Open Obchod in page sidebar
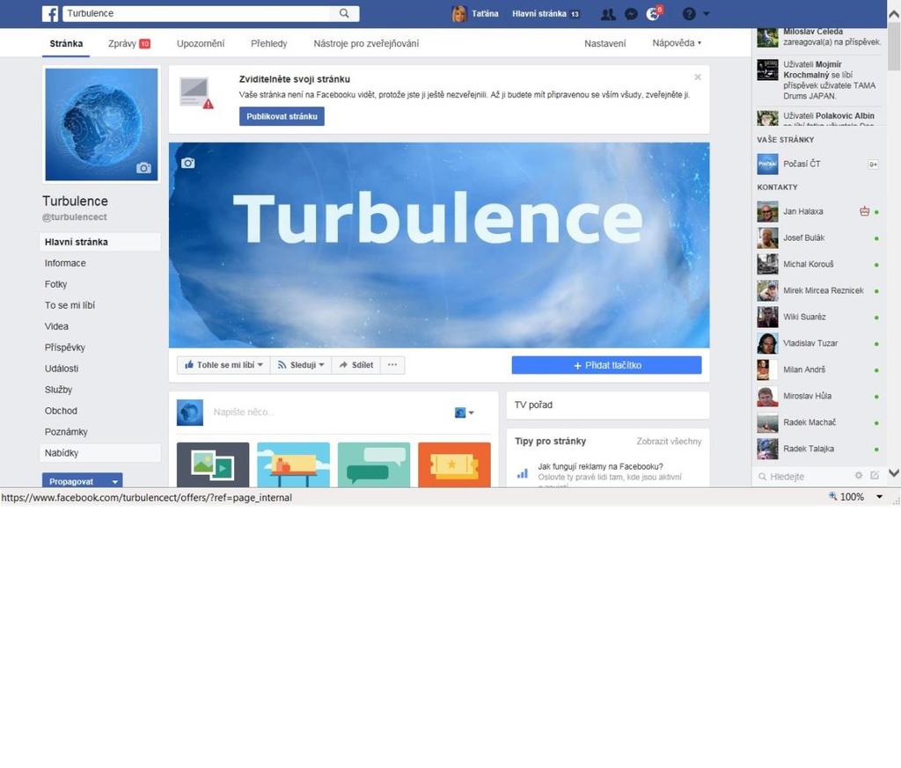Screen dimensions: 901x768 click(61, 411)
